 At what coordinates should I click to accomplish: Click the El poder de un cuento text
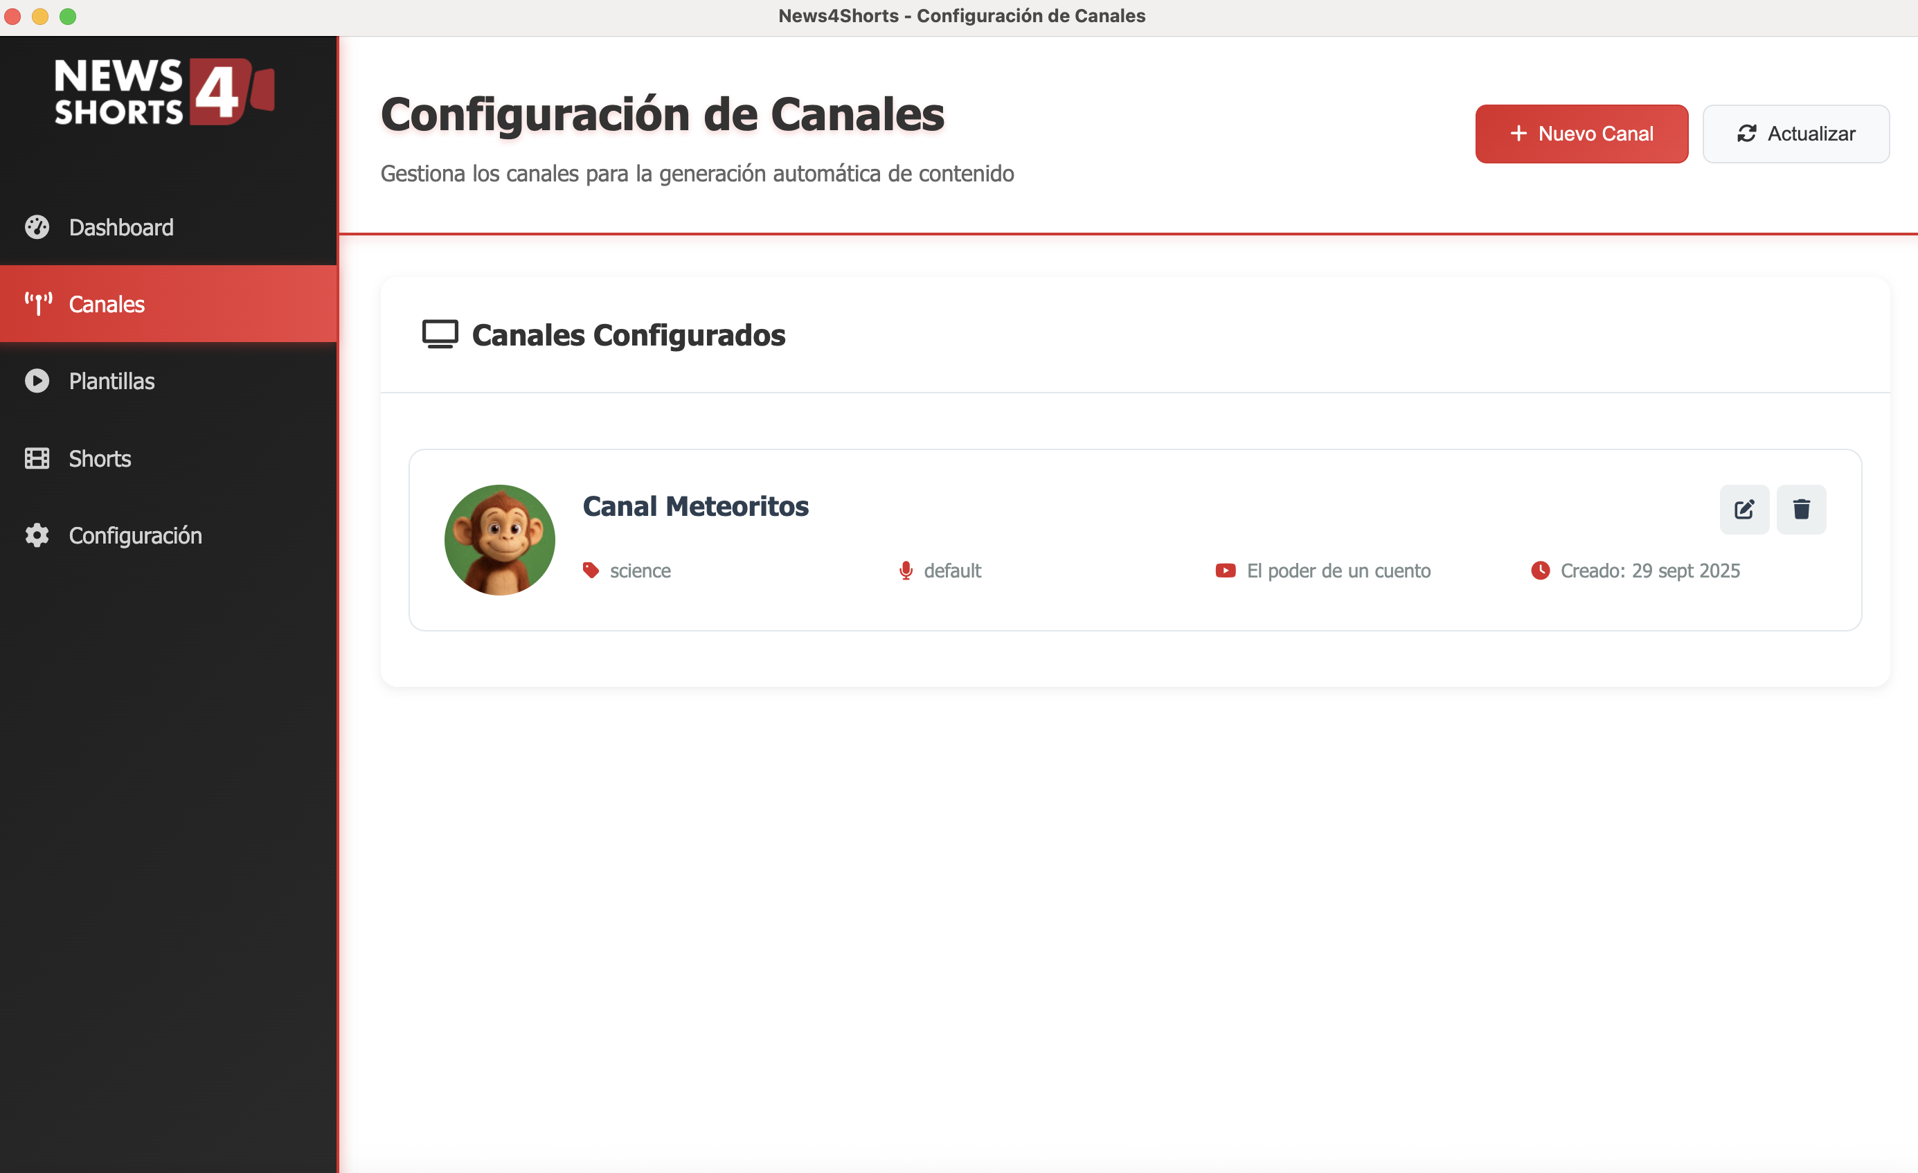tap(1339, 571)
